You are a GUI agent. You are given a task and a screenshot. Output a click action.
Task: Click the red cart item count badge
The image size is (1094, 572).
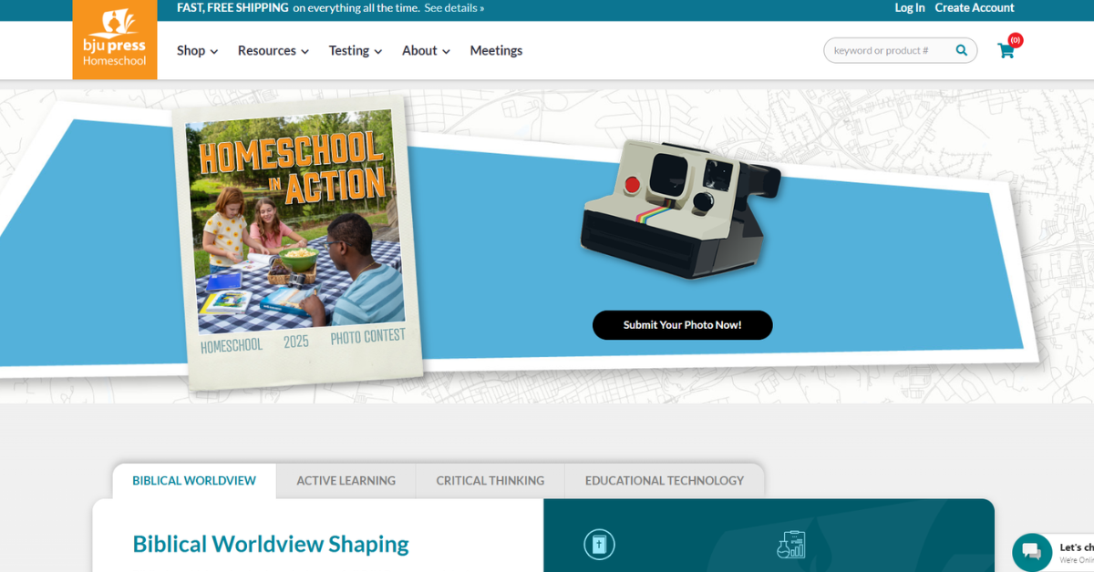tap(1016, 40)
